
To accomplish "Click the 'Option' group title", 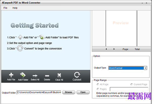I will pyautogui.click(x=97, y=56).
